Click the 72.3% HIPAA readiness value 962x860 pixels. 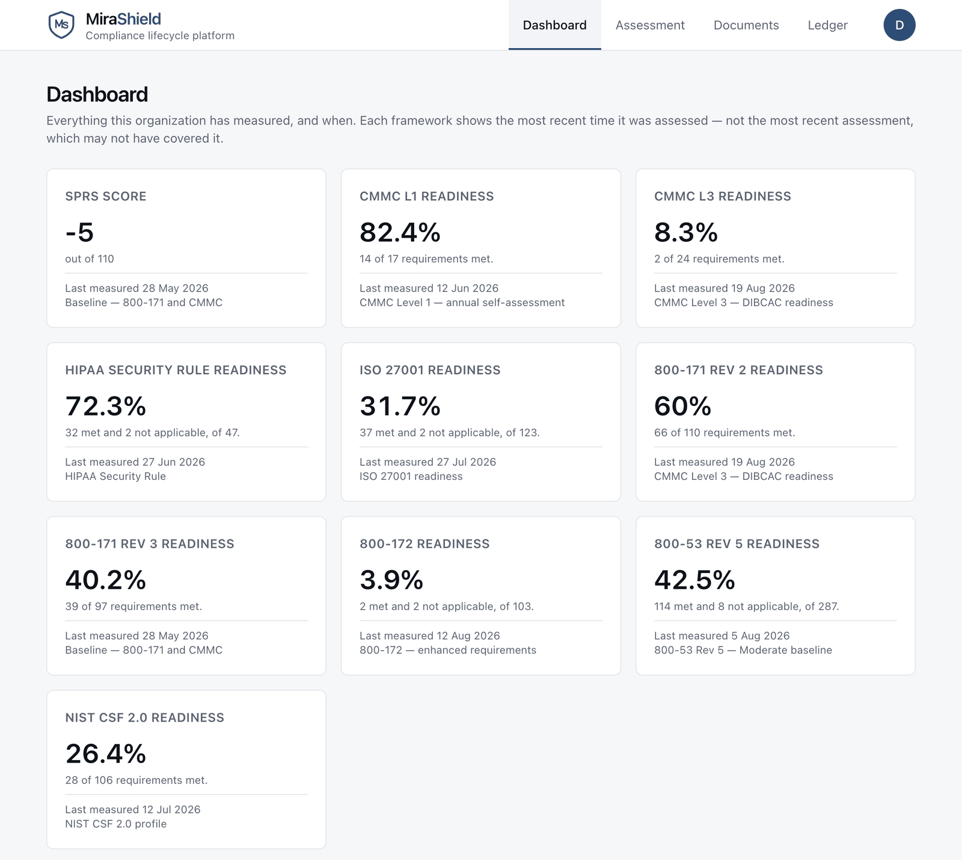[106, 407]
